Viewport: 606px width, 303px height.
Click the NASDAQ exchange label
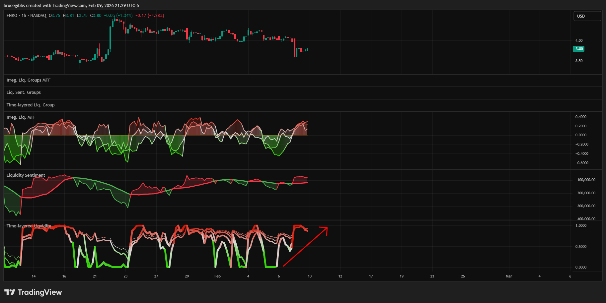[x=38, y=16]
